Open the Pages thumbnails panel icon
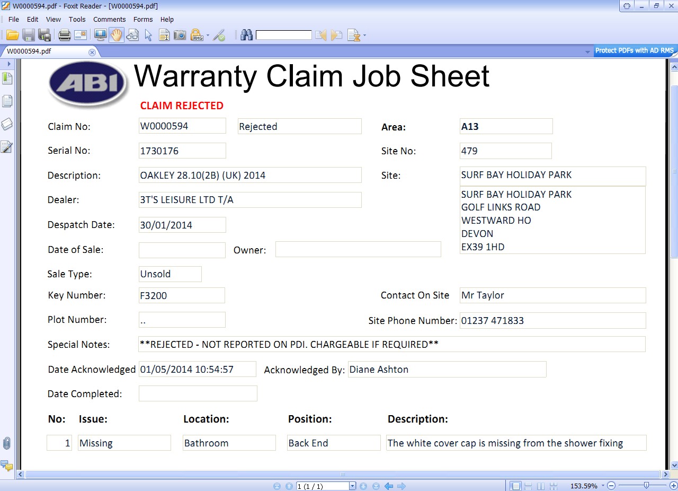Viewport: 678px width, 491px height. (7, 101)
